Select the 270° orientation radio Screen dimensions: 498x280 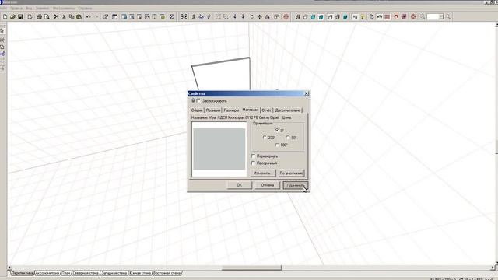[265, 138]
